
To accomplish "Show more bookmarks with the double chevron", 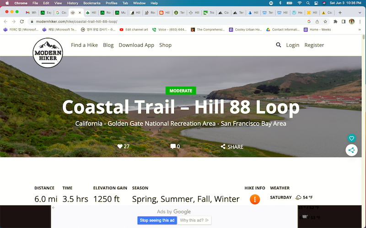I will coord(360,30).
